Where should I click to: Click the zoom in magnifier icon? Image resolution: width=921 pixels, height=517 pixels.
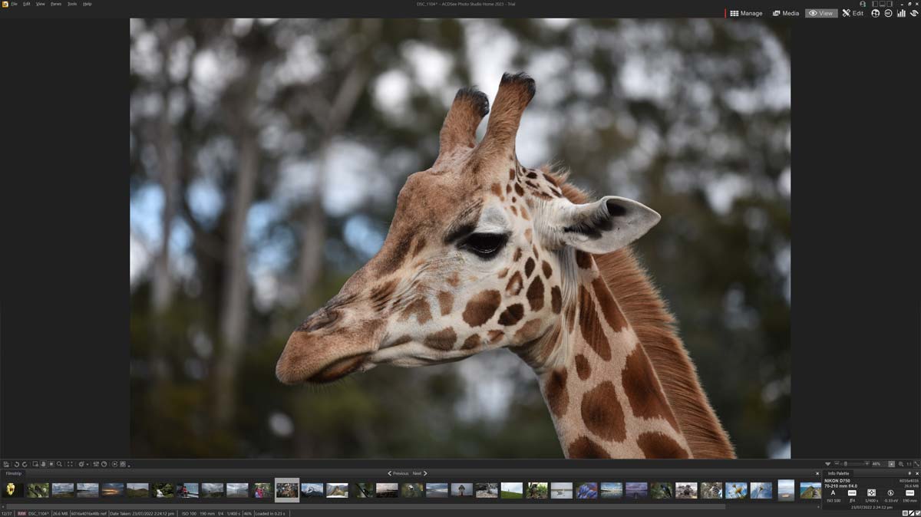[x=901, y=464]
